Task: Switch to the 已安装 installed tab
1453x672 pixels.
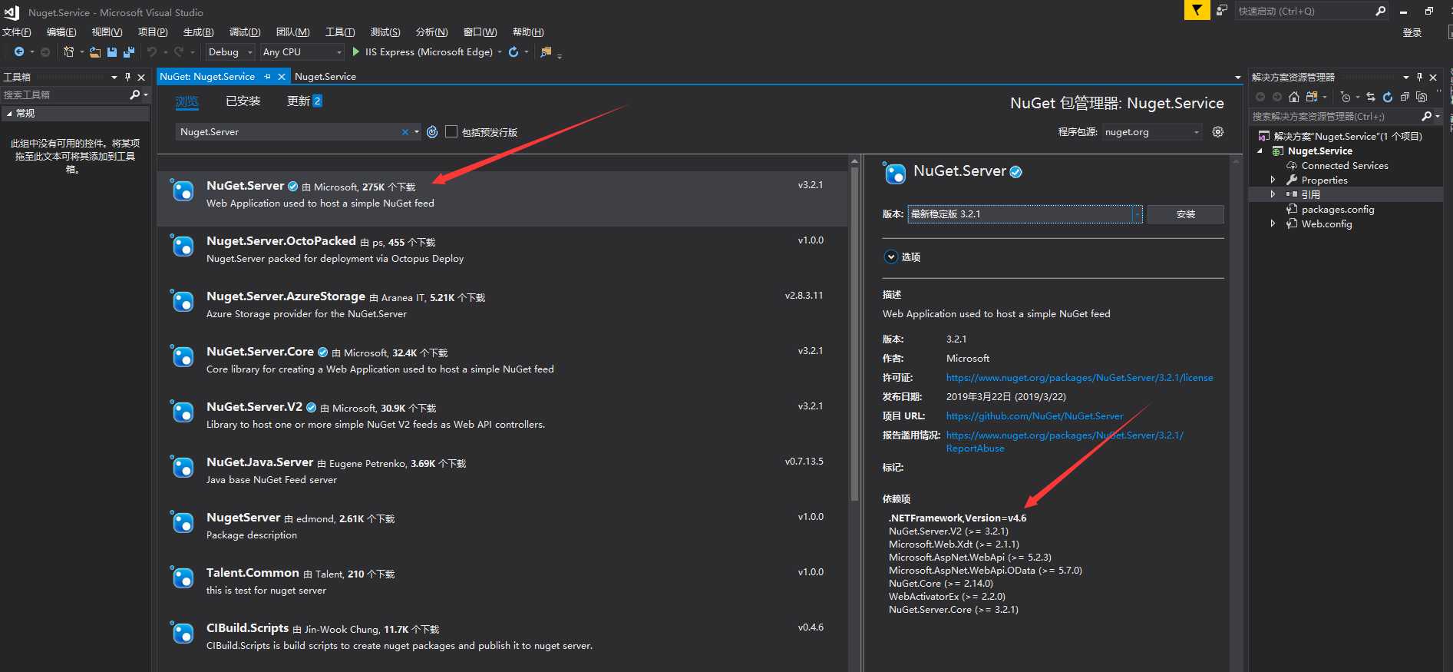Action: (x=243, y=101)
